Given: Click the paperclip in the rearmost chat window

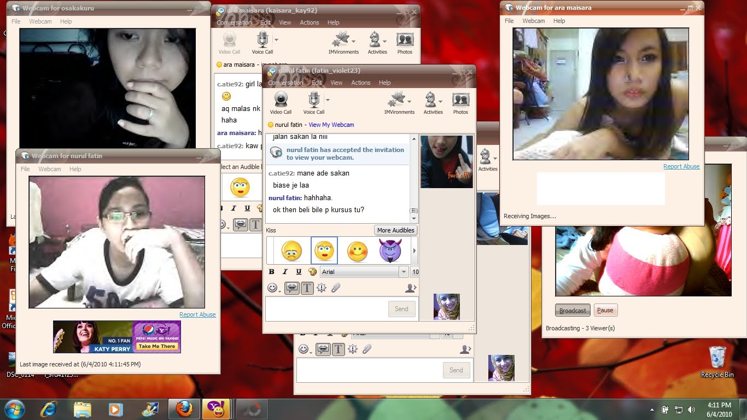Looking at the screenshot, I should (x=367, y=349).
